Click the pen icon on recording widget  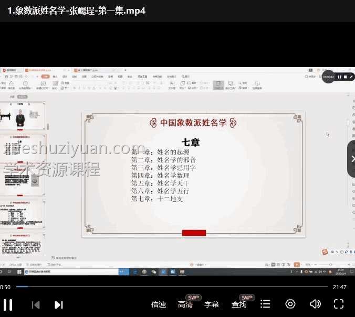pyautogui.click(x=351, y=77)
